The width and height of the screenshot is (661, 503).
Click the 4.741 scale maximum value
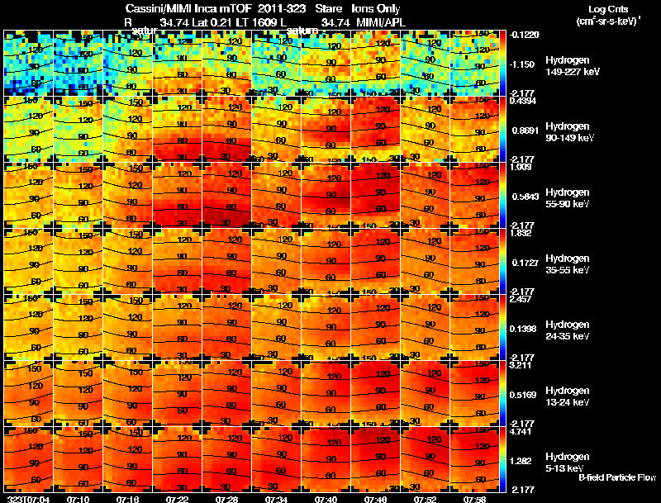point(521,431)
